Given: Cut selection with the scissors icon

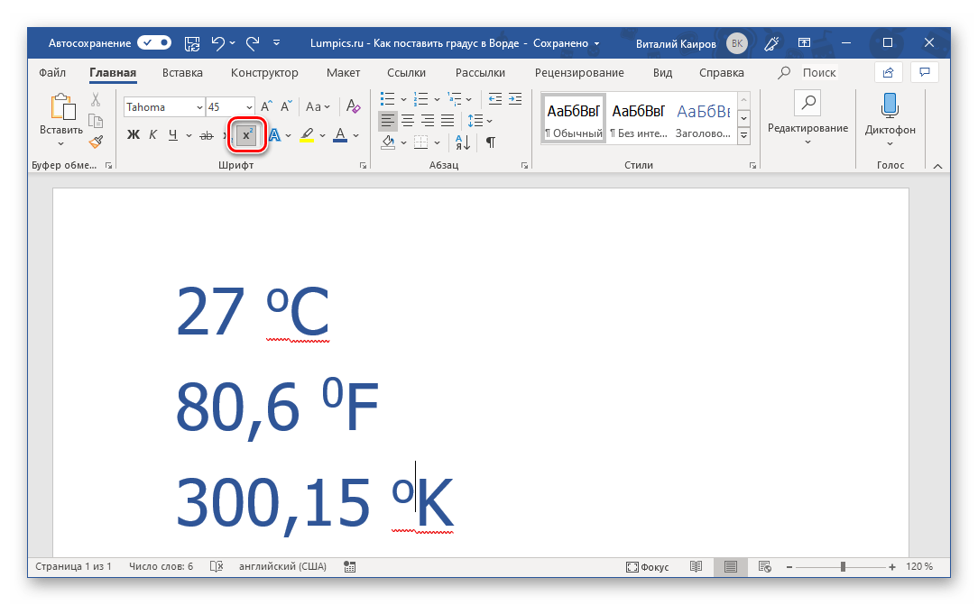Looking at the screenshot, I should (x=96, y=100).
